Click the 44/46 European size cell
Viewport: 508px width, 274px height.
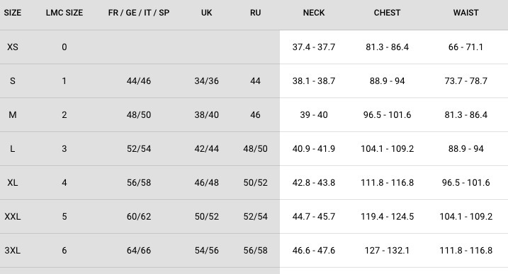click(x=139, y=81)
